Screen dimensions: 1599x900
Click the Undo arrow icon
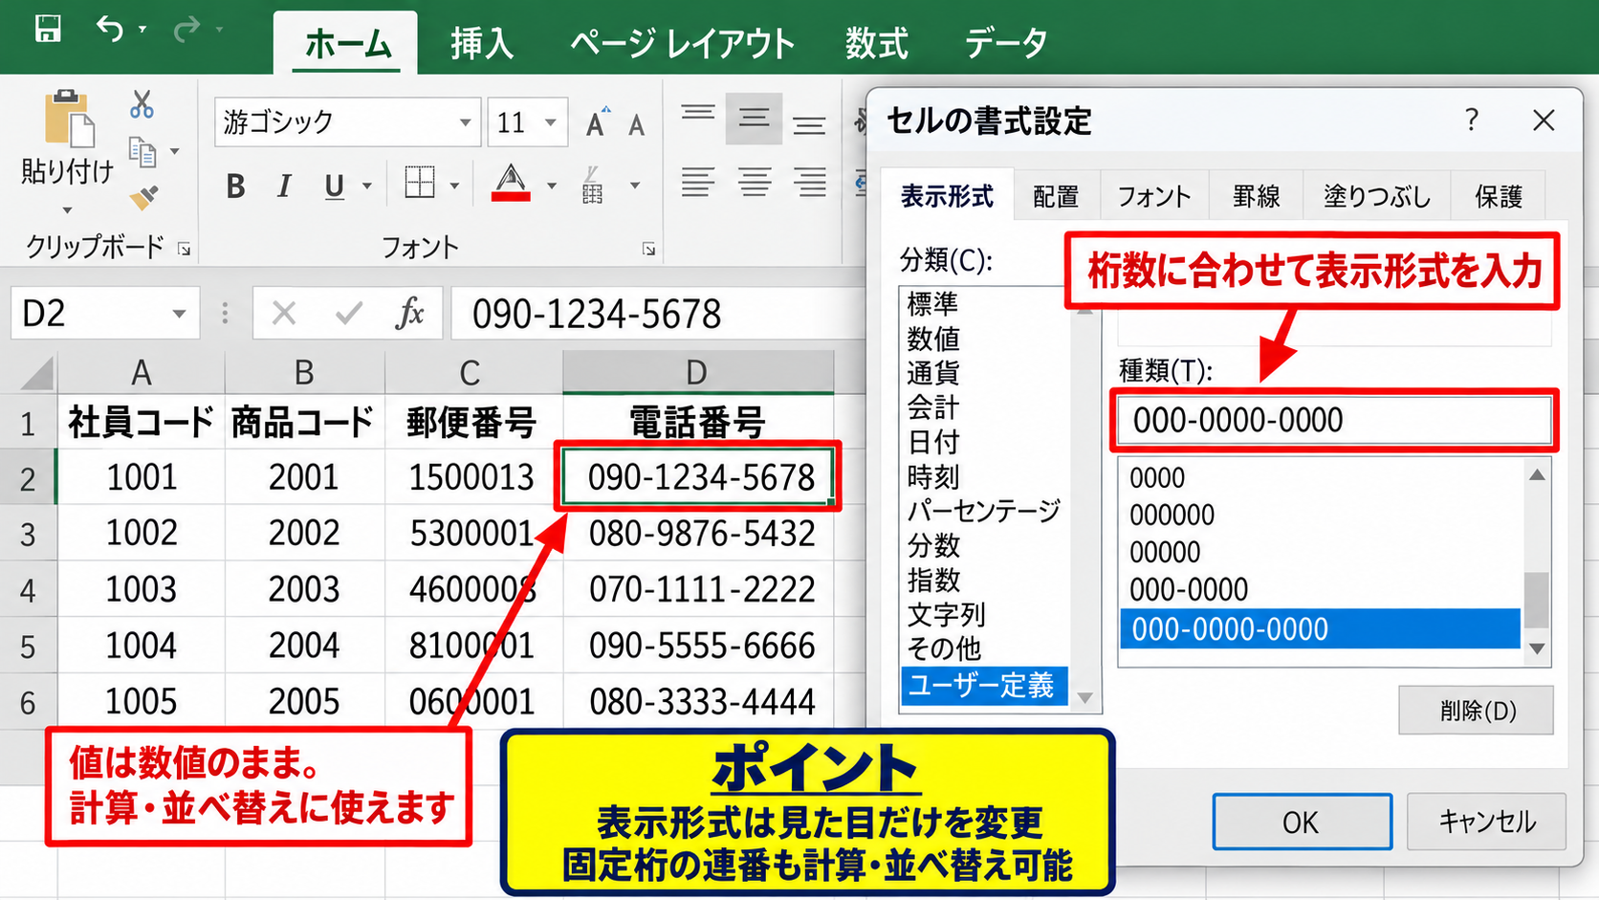[x=110, y=30]
